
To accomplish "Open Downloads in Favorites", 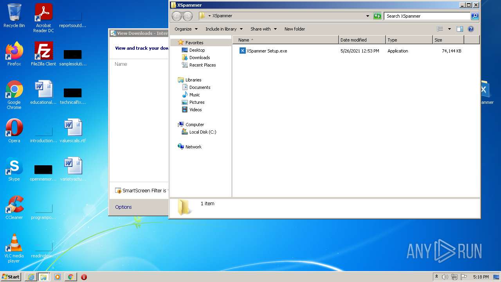I will (200, 58).
